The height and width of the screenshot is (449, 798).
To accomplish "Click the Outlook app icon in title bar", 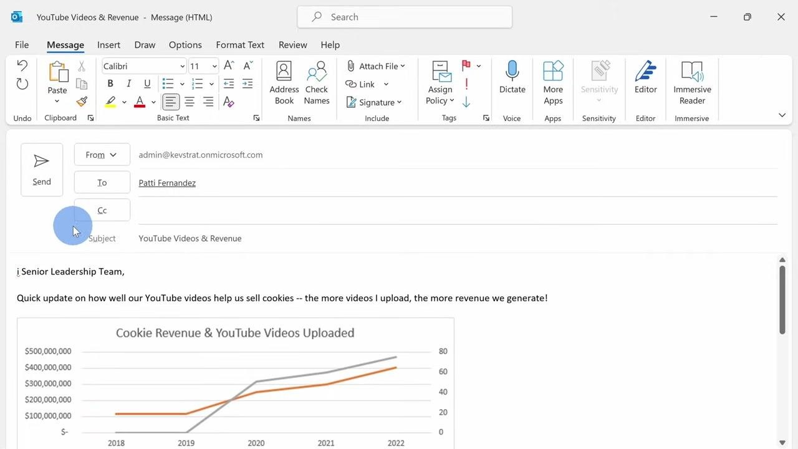I will point(17,17).
